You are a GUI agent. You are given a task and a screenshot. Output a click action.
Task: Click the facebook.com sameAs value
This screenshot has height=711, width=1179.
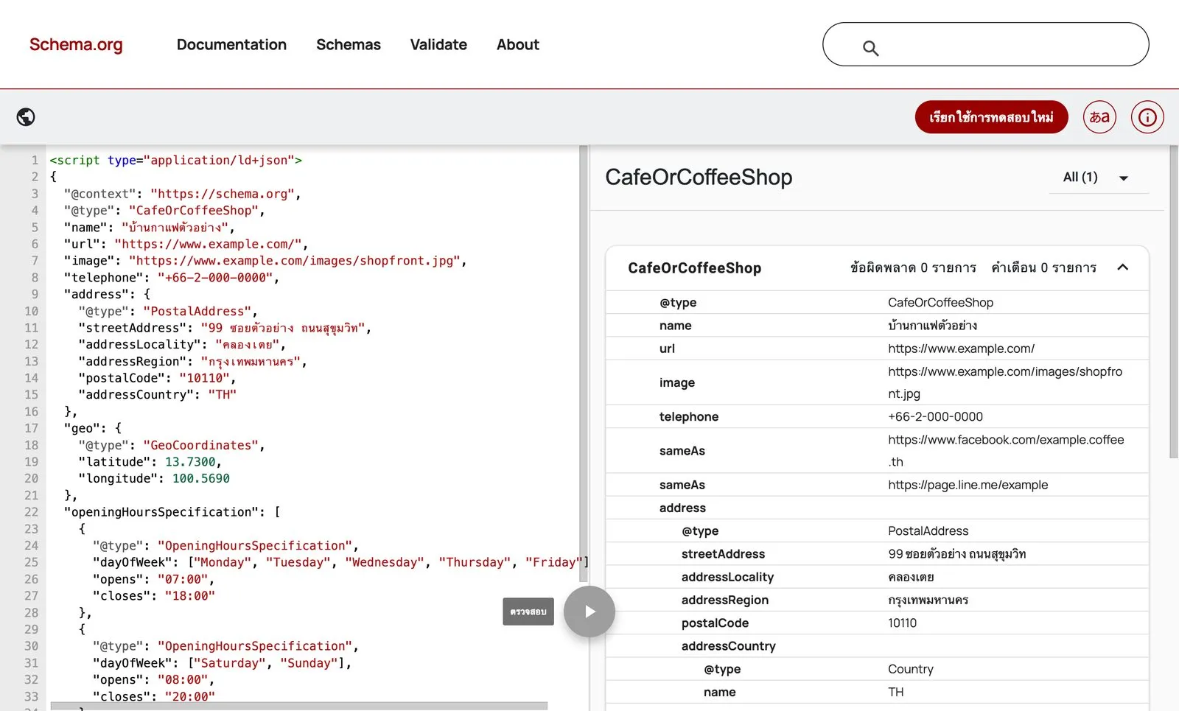1006,451
